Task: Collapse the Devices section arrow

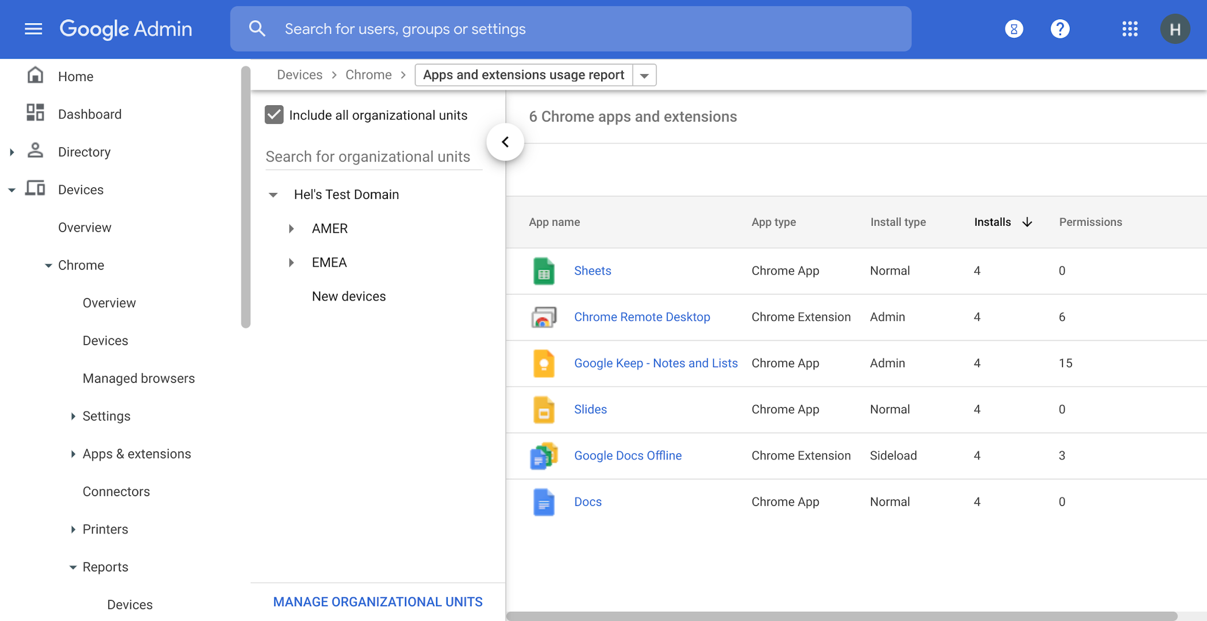Action: click(x=11, y=190)
